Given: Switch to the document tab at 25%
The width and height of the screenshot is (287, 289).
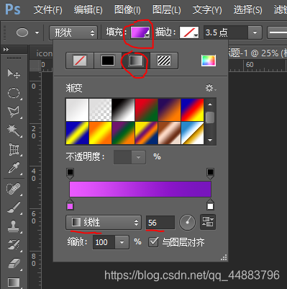Looking at the screenshot, I should 257,53.
